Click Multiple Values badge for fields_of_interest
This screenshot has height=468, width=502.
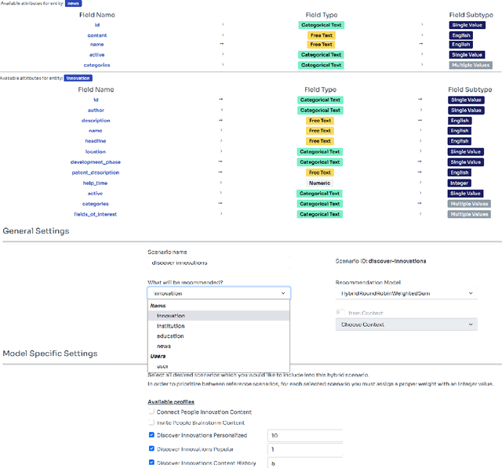tap(469, 214)
